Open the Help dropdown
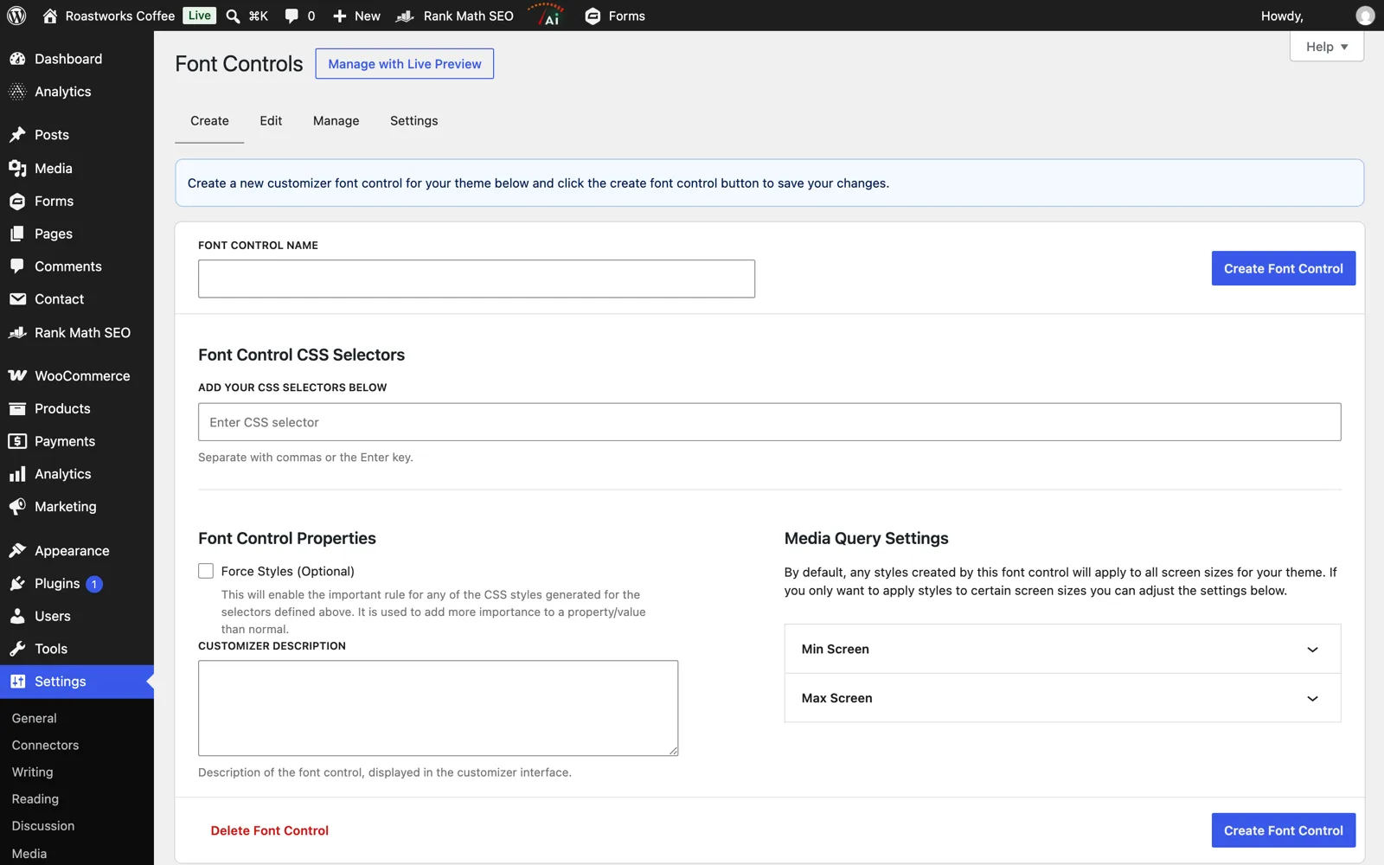The image size is (1384, 865). point(1326,47)
